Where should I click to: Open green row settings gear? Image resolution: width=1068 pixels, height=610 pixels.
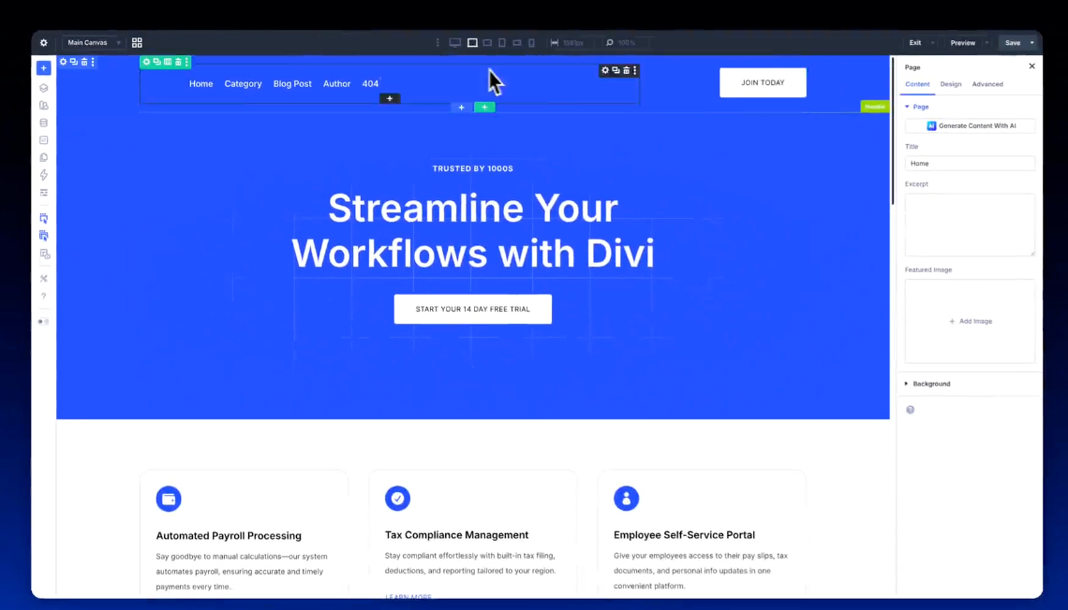(146, 62)
